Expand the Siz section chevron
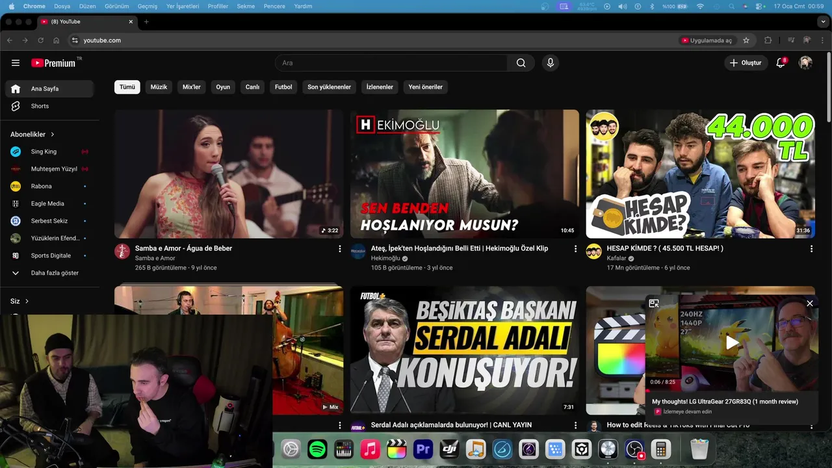 click(27, 302)
